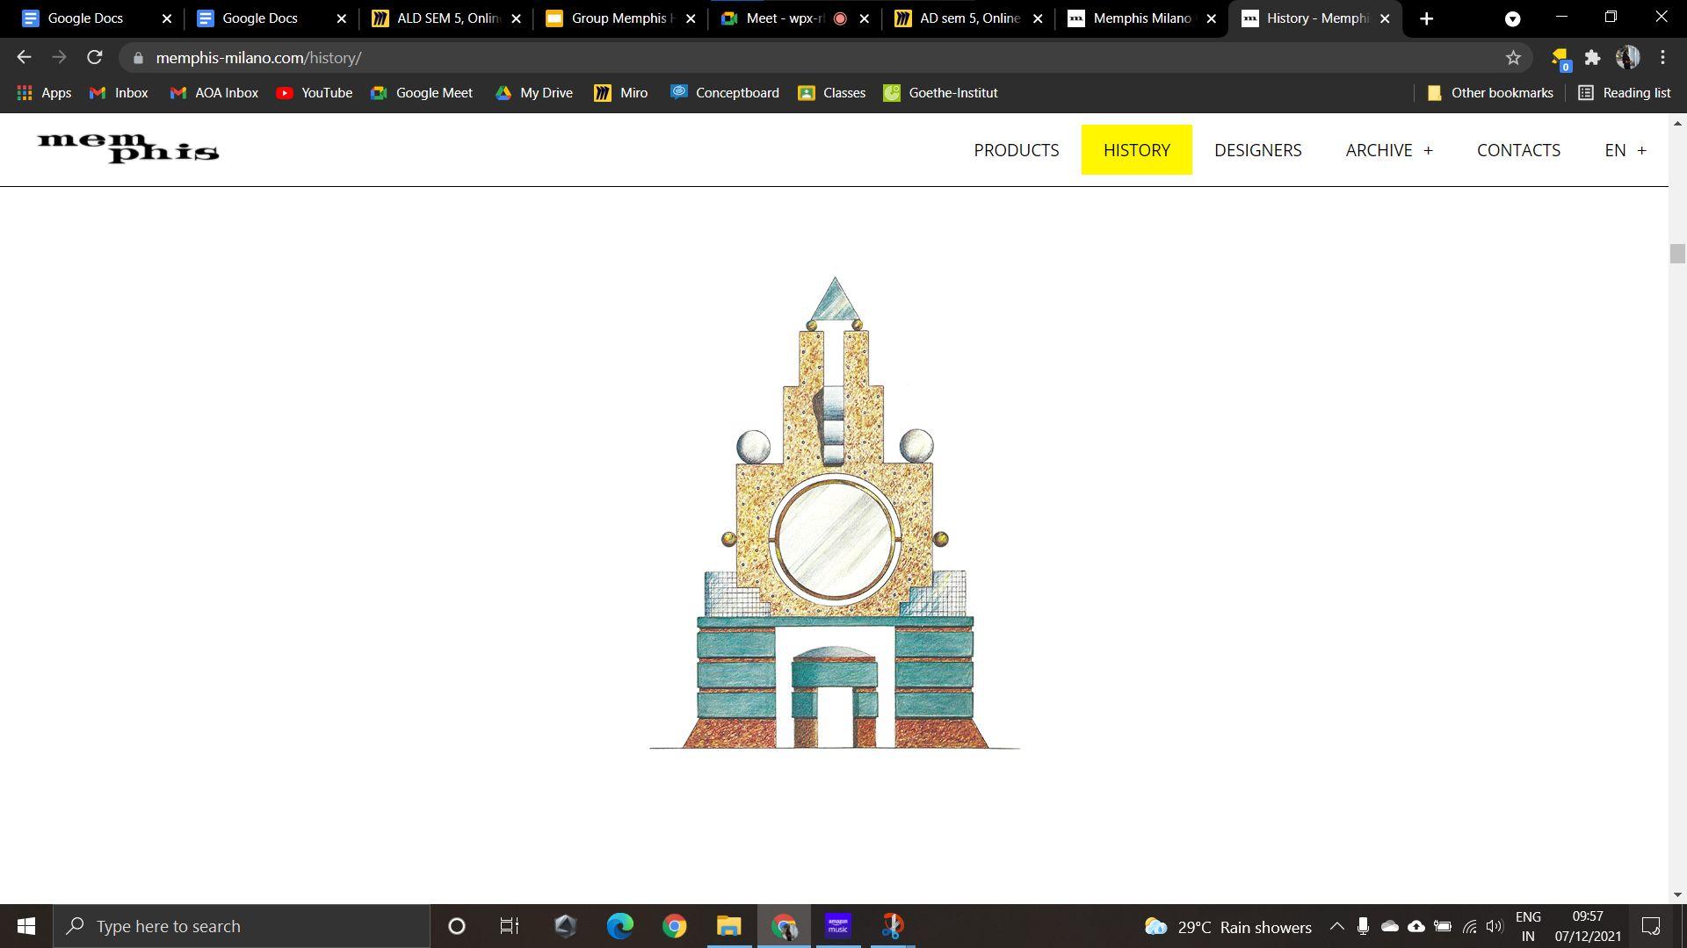This screenshot has width=1687, height=948.
Task: Switch to the Memphis Milano tab
Action: (x=1140, y=18)
